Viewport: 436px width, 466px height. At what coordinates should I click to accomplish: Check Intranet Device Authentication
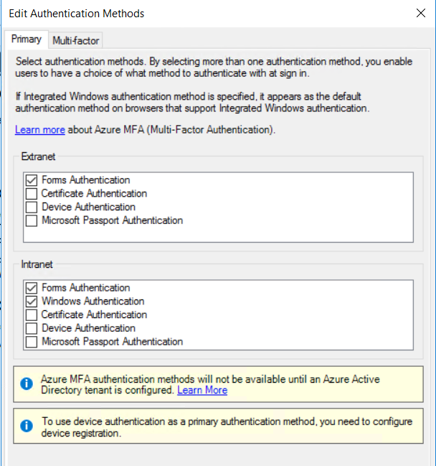pos(32,329)
